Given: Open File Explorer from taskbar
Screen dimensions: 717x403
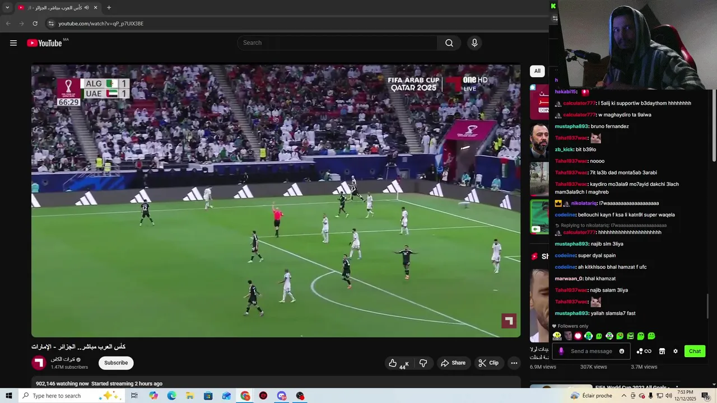Looking at the screenshot, I should tap(190, 396).
